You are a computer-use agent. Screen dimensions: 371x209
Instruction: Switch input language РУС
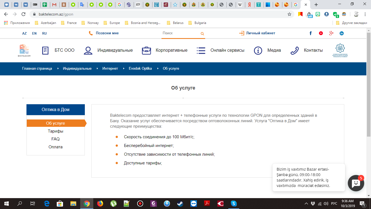[x=334, y=204]
